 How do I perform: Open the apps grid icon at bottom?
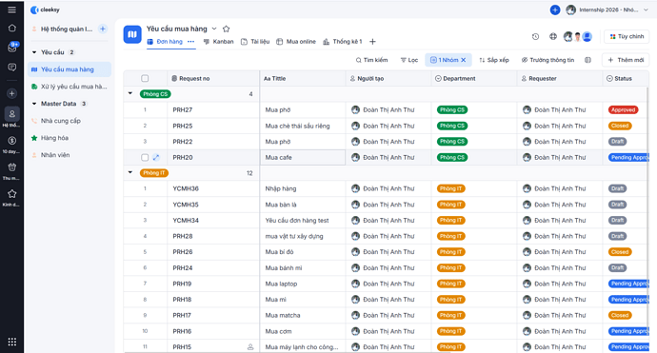click(11, 342)
